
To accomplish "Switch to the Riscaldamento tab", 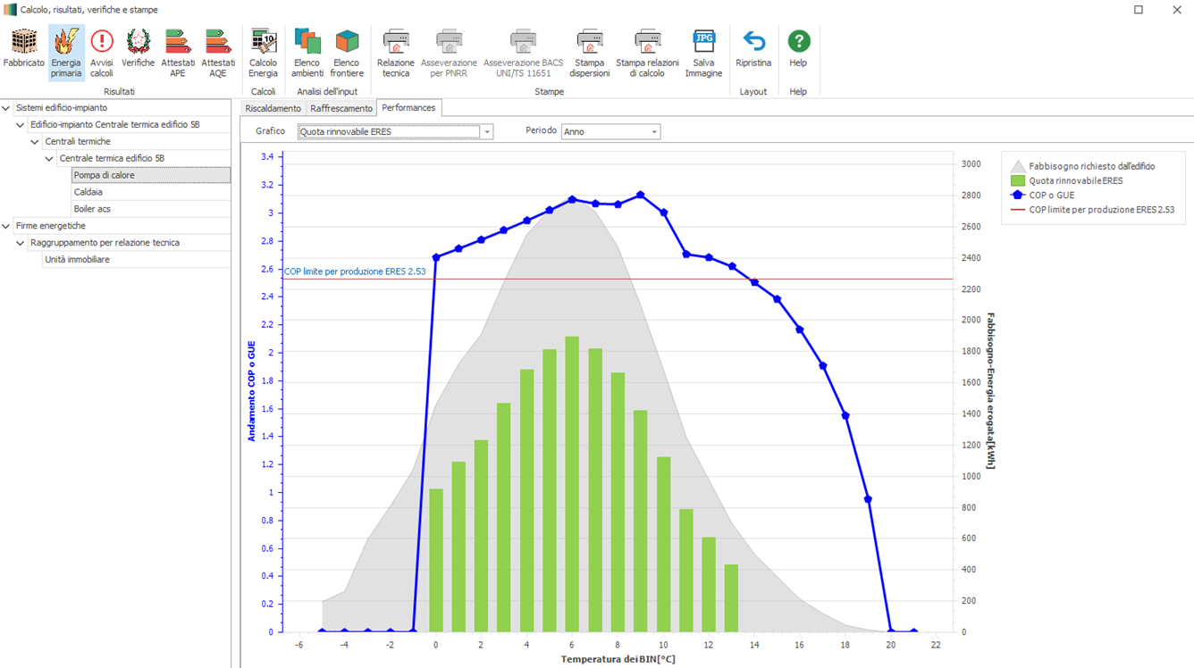I will (x=273, y=108).
